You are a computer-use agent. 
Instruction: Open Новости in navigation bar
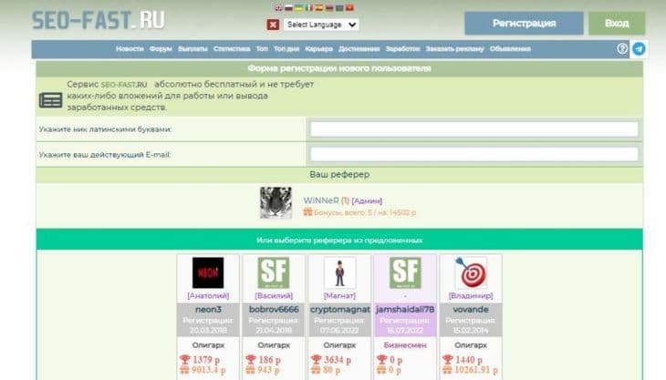pos(130,49)
